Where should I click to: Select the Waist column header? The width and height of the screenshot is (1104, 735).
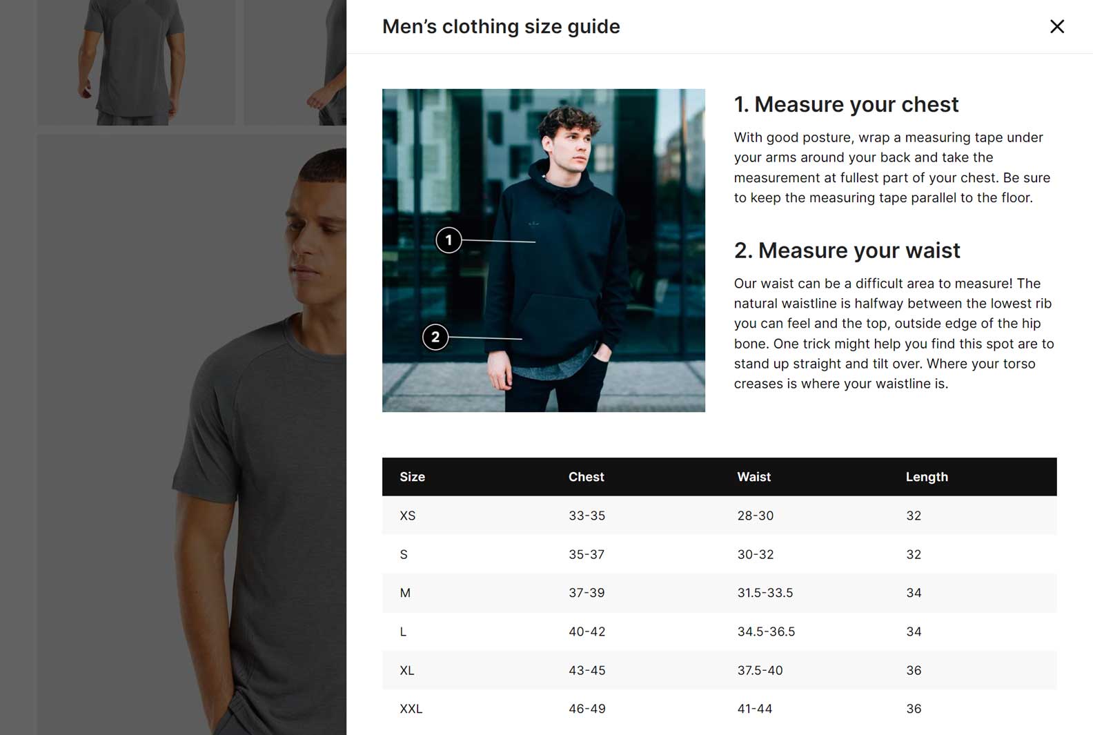(x=753, y=477)
